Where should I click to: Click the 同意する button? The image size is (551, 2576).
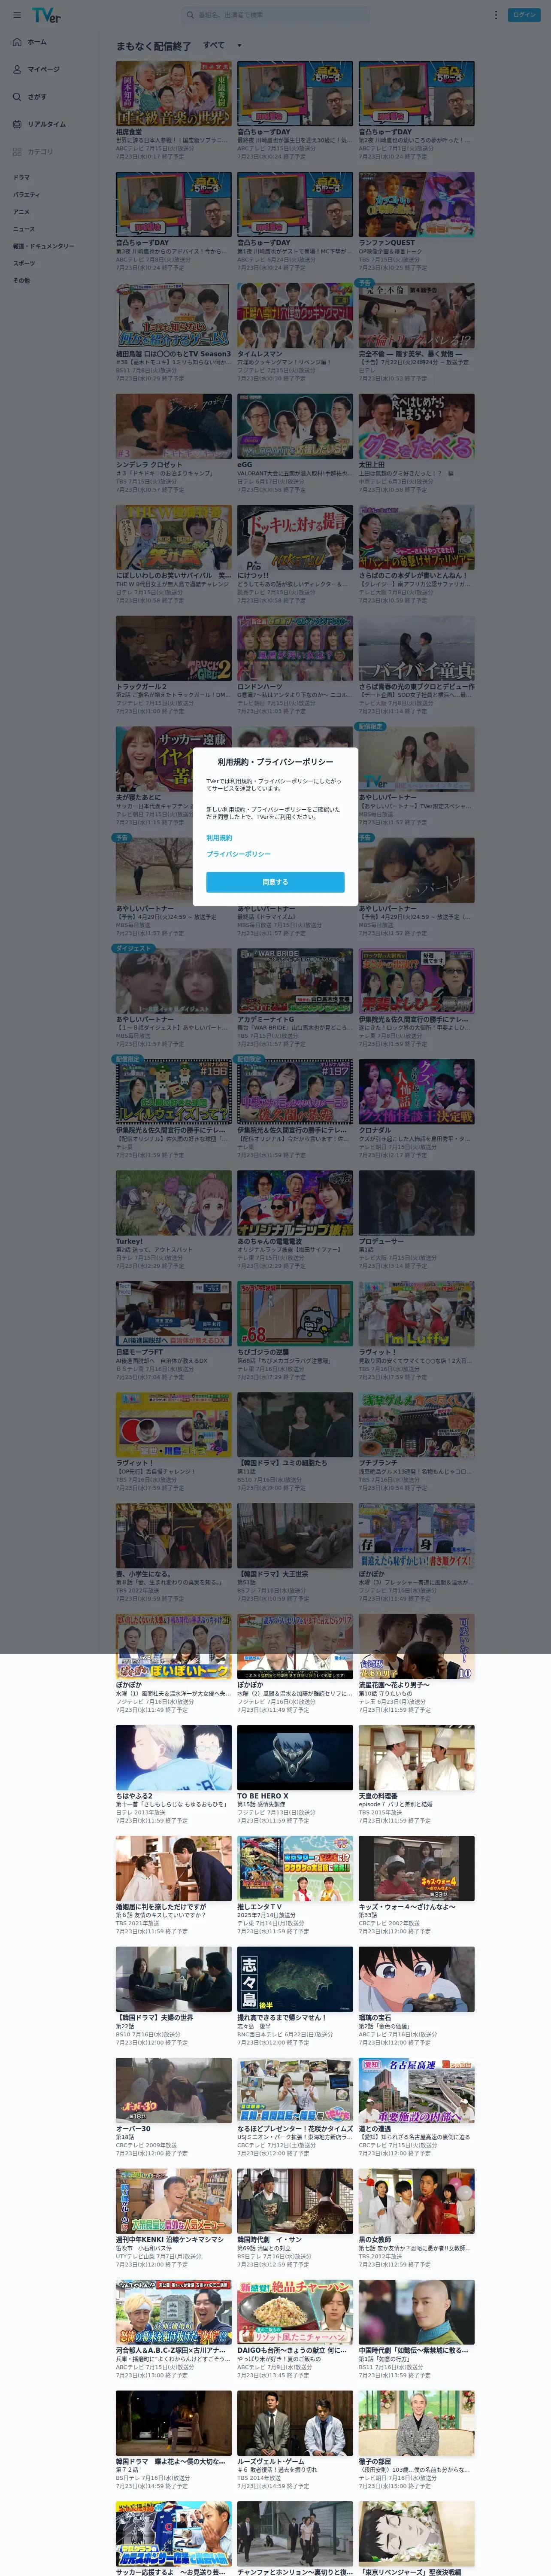(x=275, y=882)
